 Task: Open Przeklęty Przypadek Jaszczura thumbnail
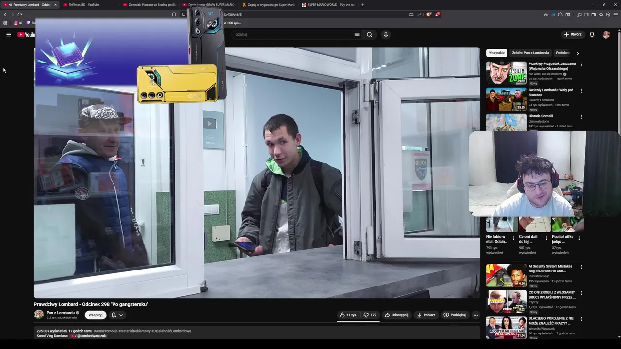tap(506, 73)
